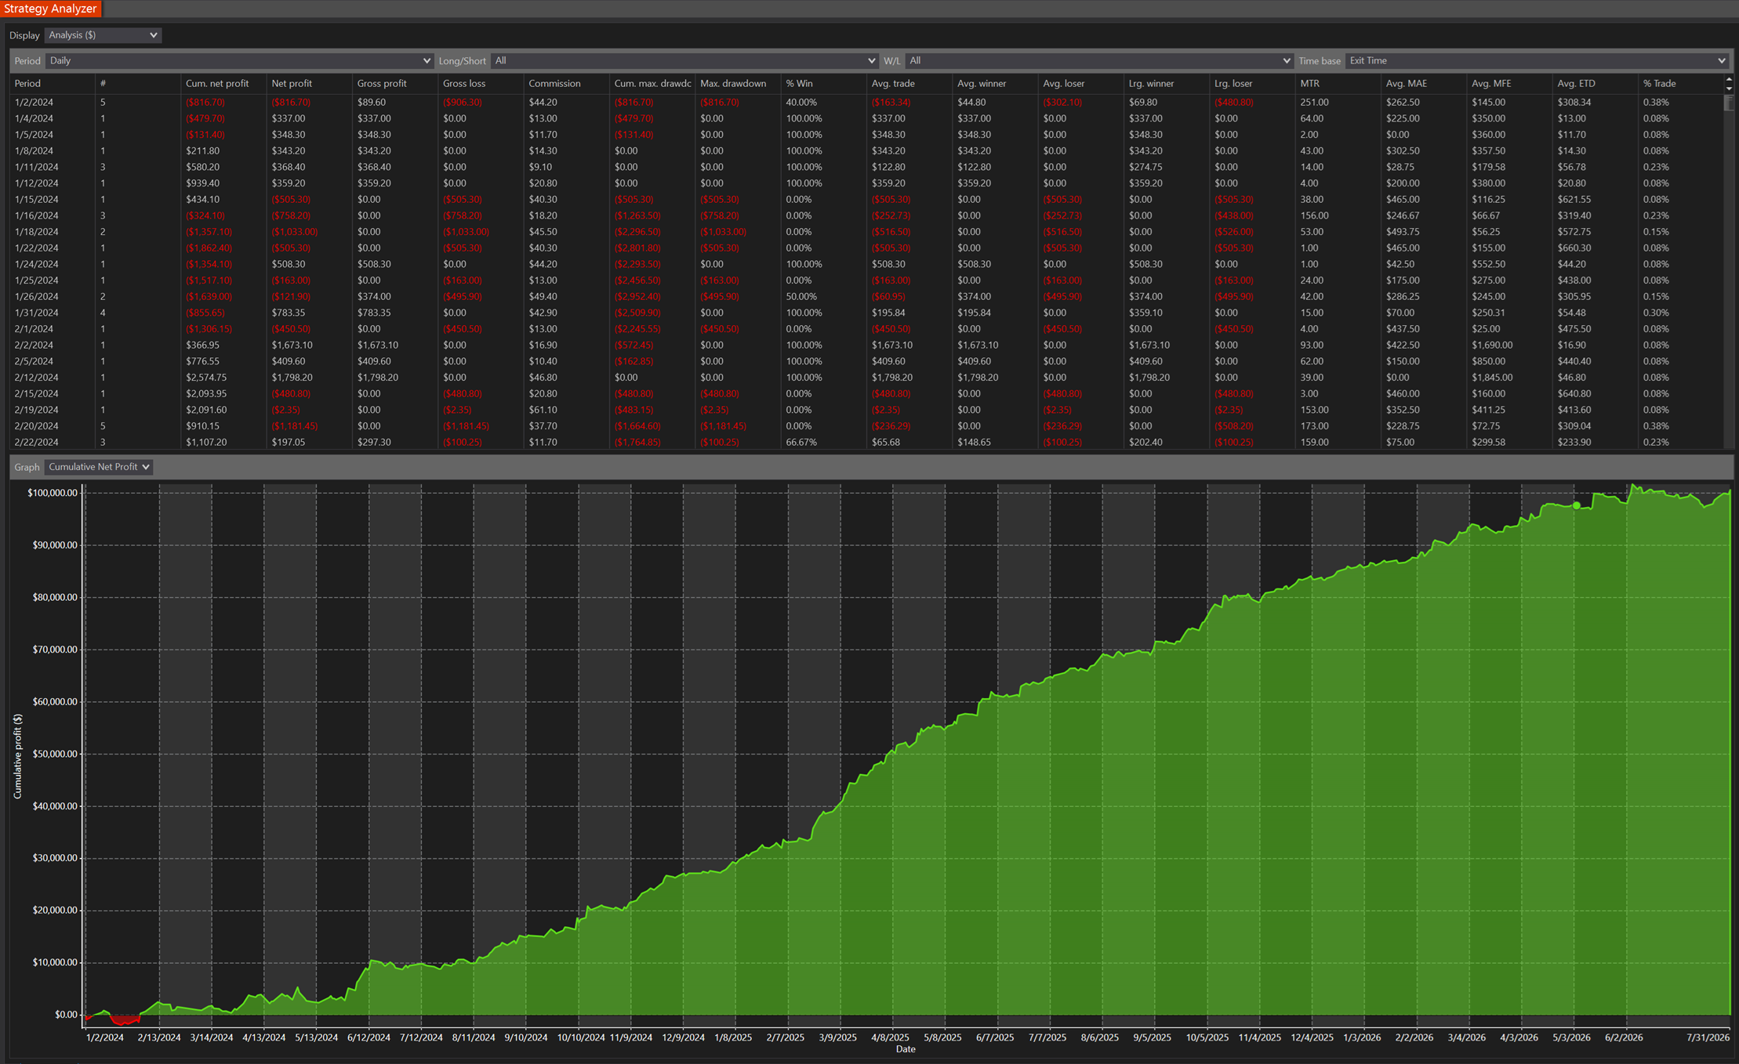This screenshot has height=1064, width=1739.
Task: Open the Time base Exit Time dropdown
Action: [x=1537, y=60]
